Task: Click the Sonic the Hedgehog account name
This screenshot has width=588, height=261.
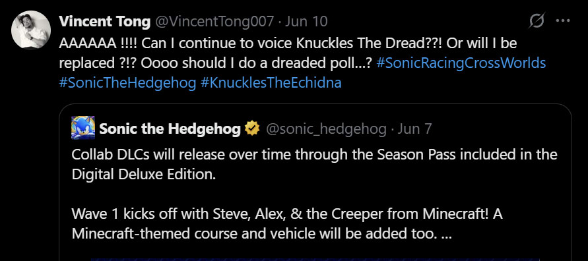Action: 170,129
